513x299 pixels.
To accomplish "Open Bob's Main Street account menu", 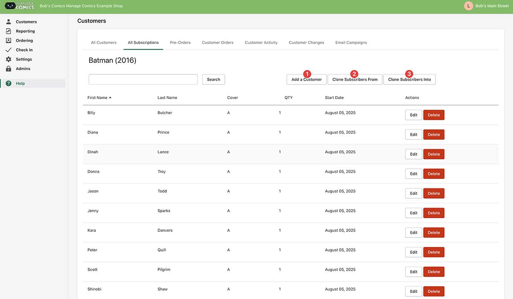I will (492, 6).
